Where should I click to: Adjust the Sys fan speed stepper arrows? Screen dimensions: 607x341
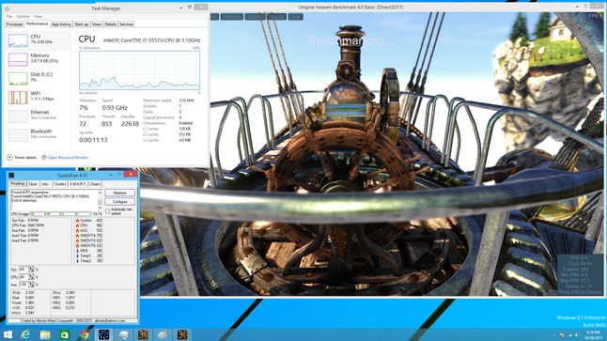[x=32, y=270]
